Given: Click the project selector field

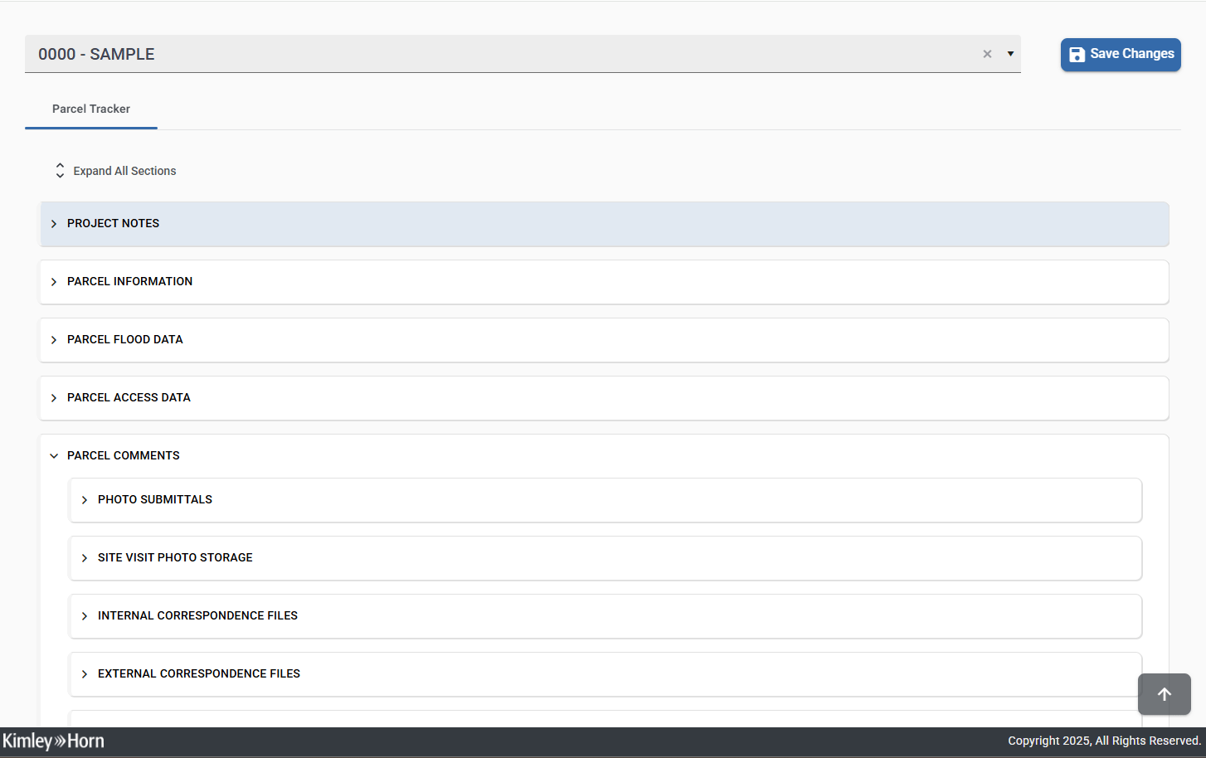Looking at the screenshot, I should tap(498, 54).
